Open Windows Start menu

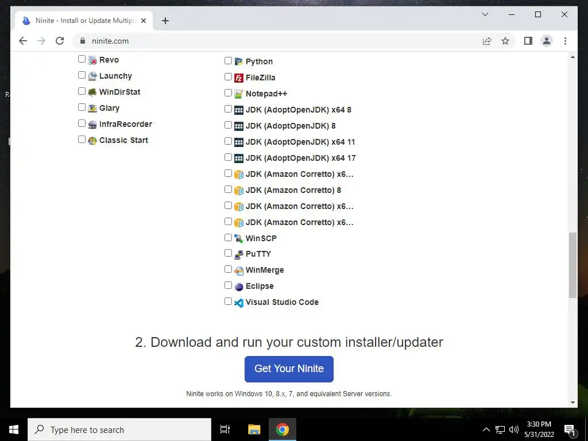point(14,430)
